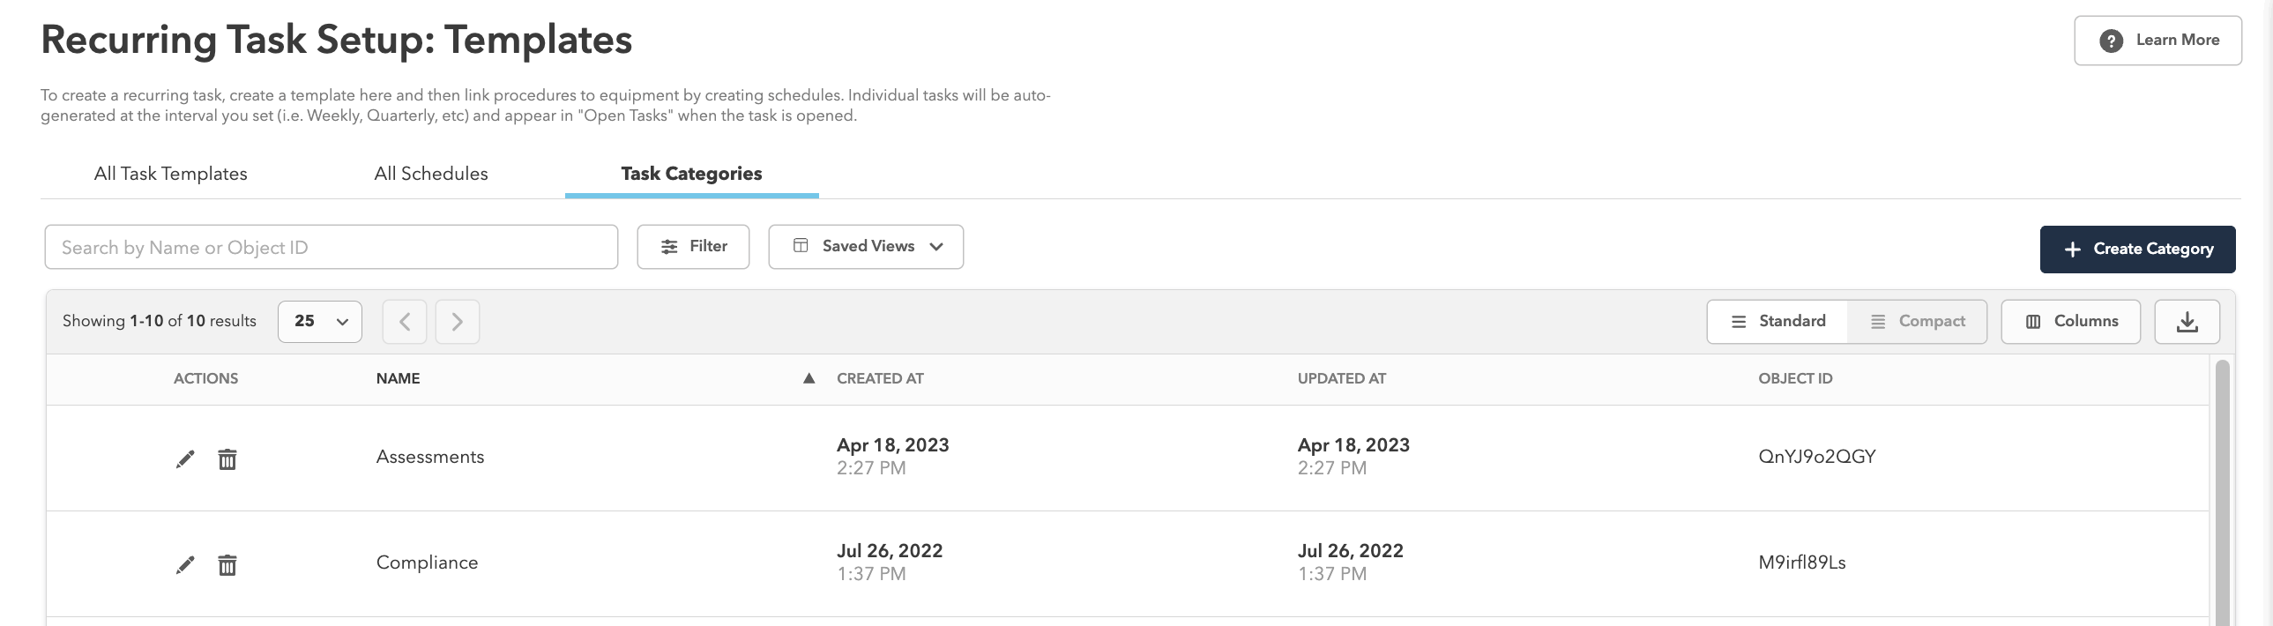
Task: Click the Name column sort arrow
Action: pyautogui.click(x=809, y=378)
